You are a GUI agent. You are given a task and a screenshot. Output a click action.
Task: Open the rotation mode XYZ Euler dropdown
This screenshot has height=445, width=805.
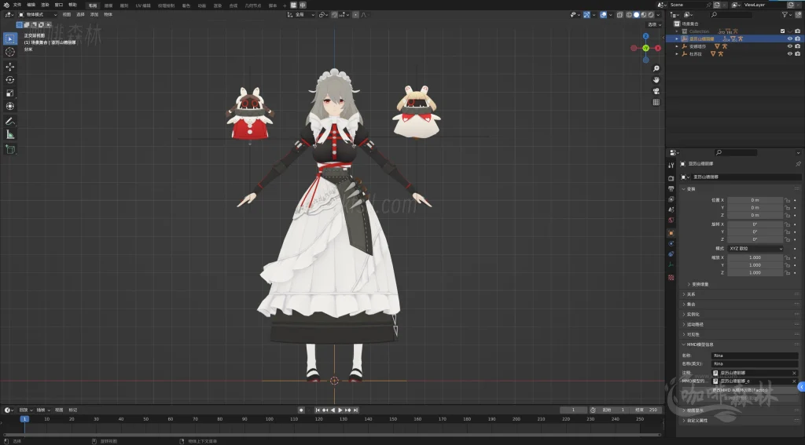756,249
